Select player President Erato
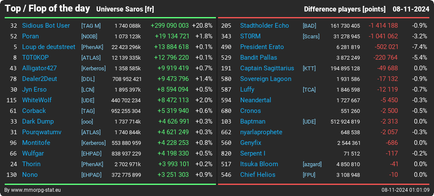This screenshot has height=196, width=434. (x=262, y=47)
